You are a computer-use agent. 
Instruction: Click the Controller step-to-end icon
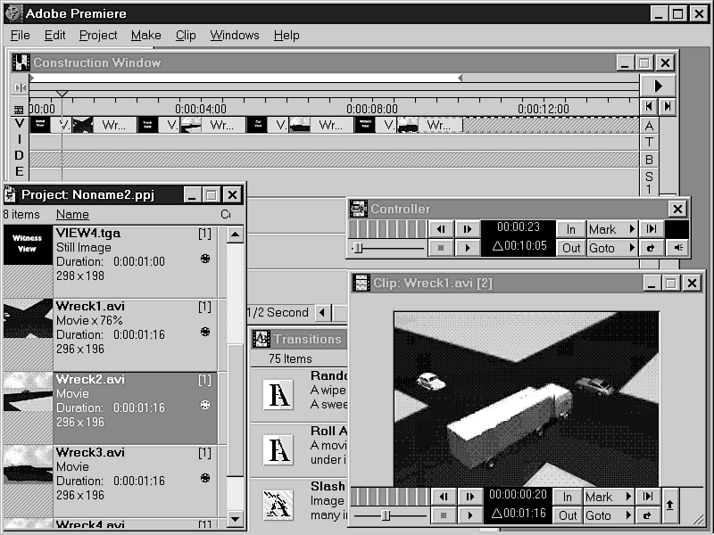pos(652,229)
